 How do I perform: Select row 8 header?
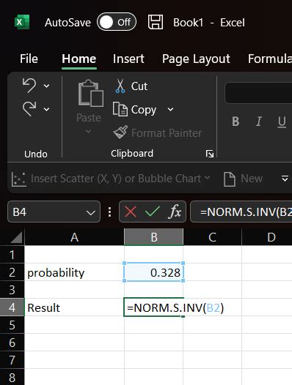tap(12, 377)
